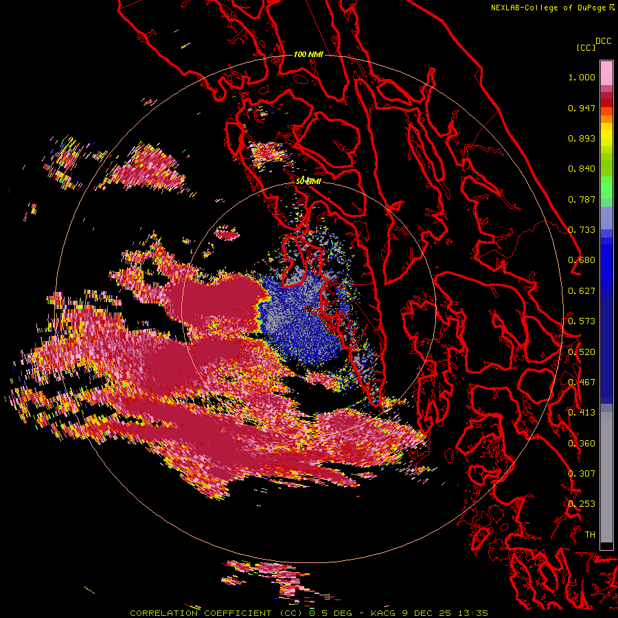Screen dimensions: 618x618
Task: Click the 0.947 scale value
Action: click(582, 108)
